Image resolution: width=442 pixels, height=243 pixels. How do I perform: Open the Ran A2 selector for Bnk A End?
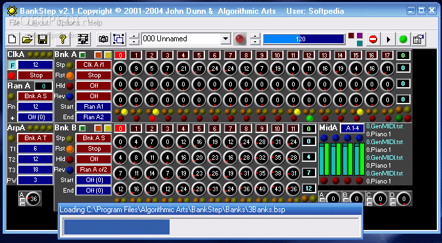(93, 117)
